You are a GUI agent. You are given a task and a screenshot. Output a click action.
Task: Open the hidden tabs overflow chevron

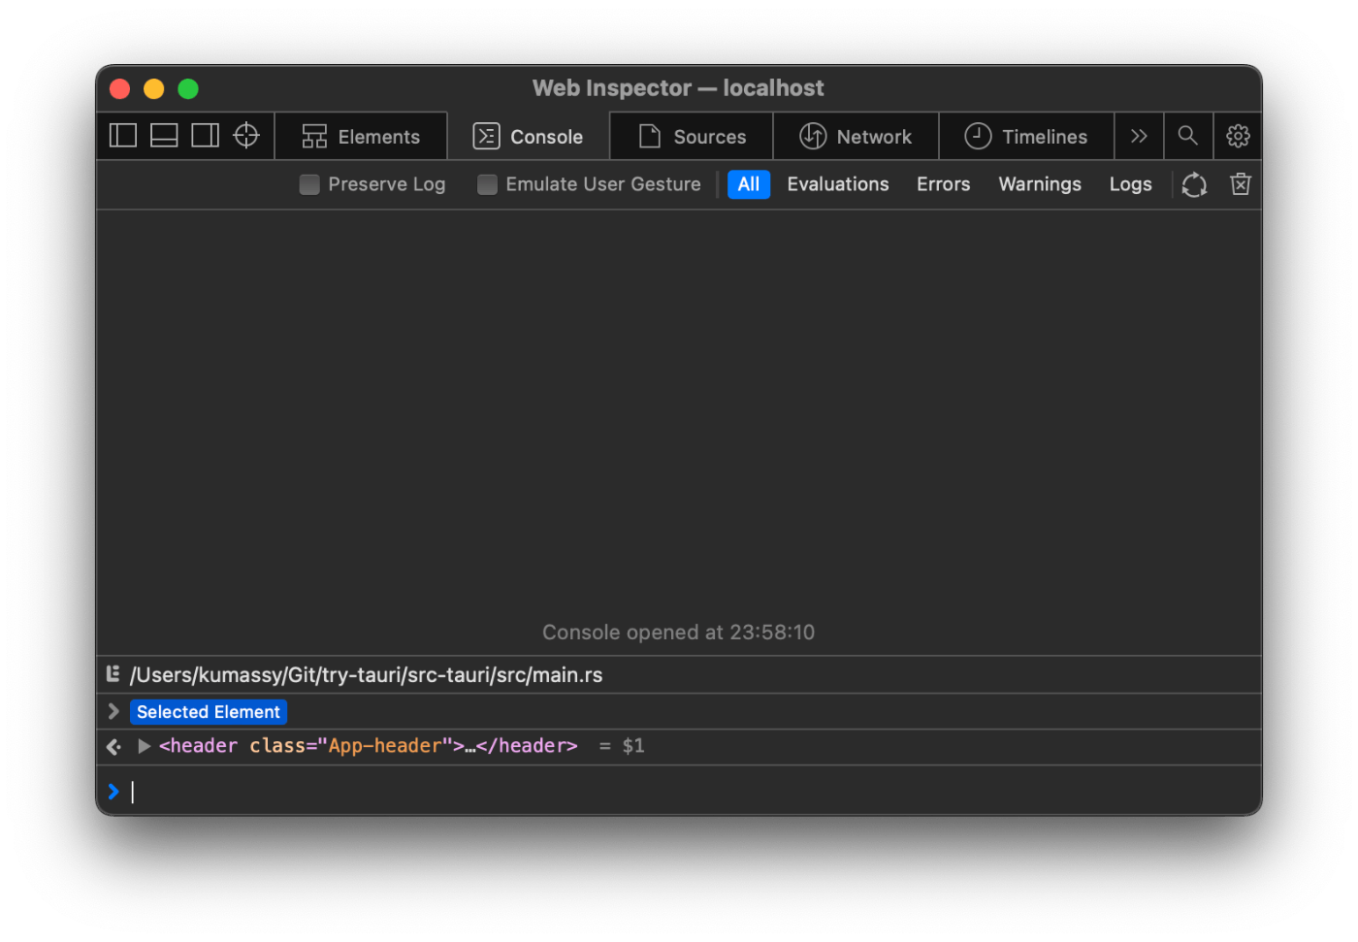[1139, 136]
